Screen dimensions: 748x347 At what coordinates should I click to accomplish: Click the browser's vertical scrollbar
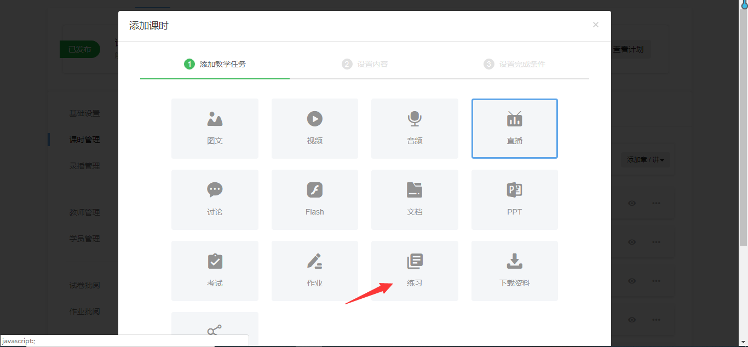(744, 164)
